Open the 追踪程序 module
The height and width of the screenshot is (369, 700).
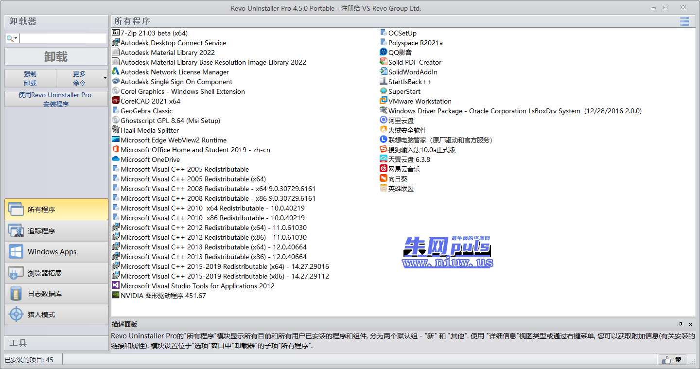[x=56, y=230]
